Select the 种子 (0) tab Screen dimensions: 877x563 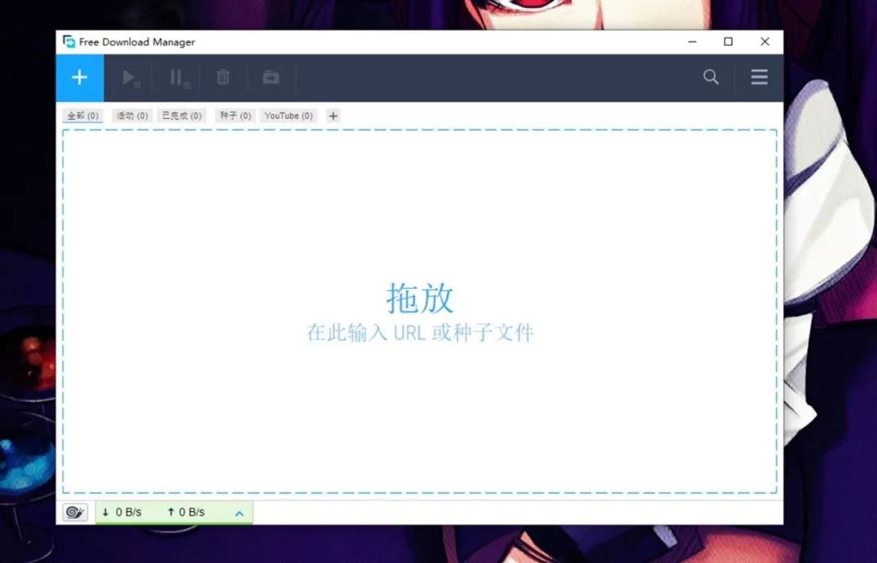pos(235,116)
